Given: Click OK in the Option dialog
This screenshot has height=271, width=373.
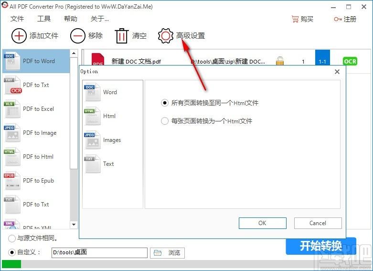Looking at the screenshot, I should coord(262,223).
